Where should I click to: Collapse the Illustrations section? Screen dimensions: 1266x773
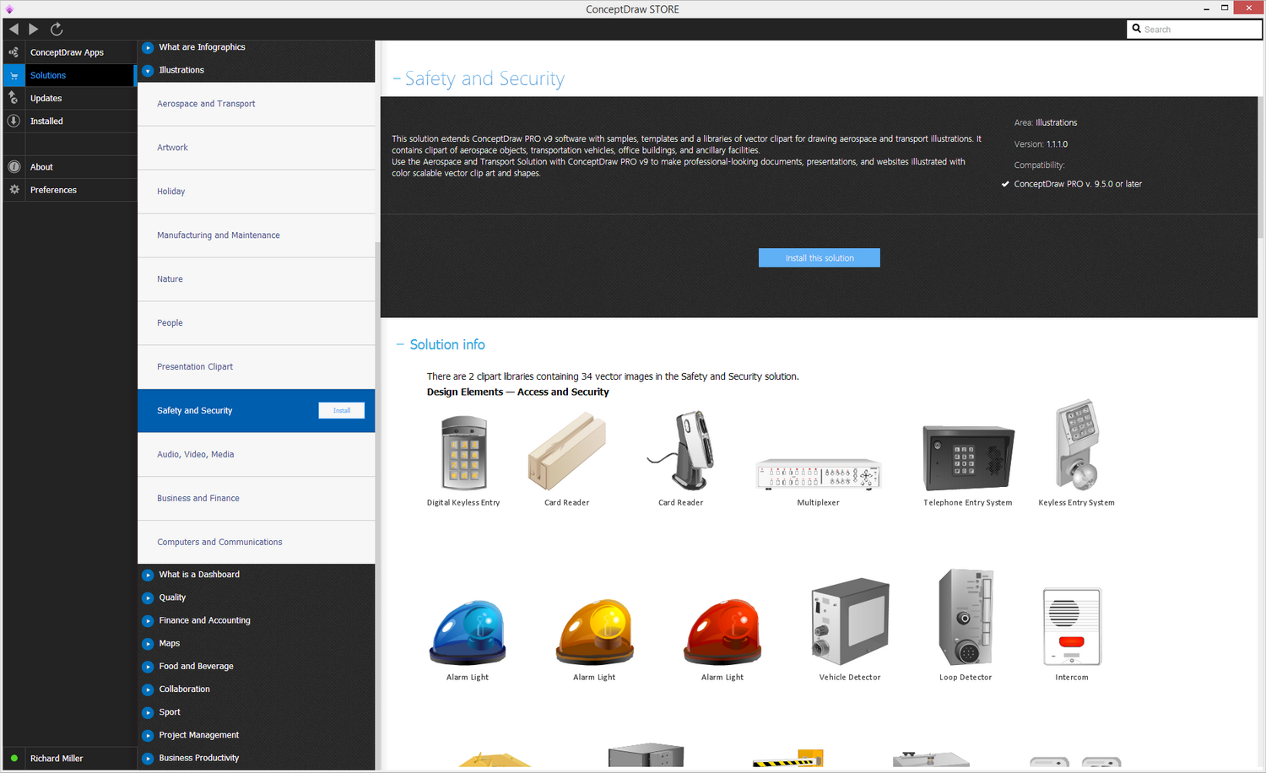point(148,70)
